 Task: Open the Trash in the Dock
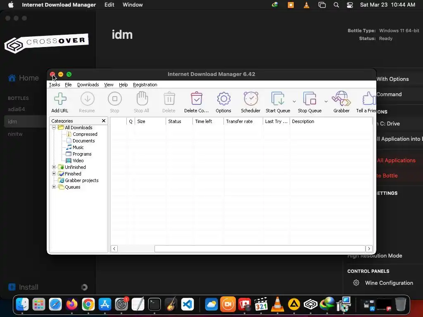coord(401,304)
